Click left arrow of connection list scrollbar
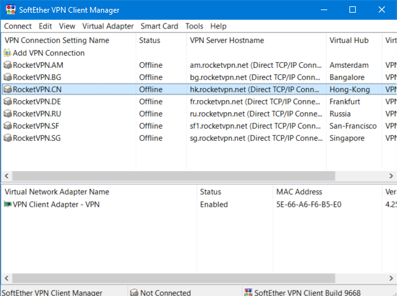Screen dimensions: 397x296 (x=7, y=176)
